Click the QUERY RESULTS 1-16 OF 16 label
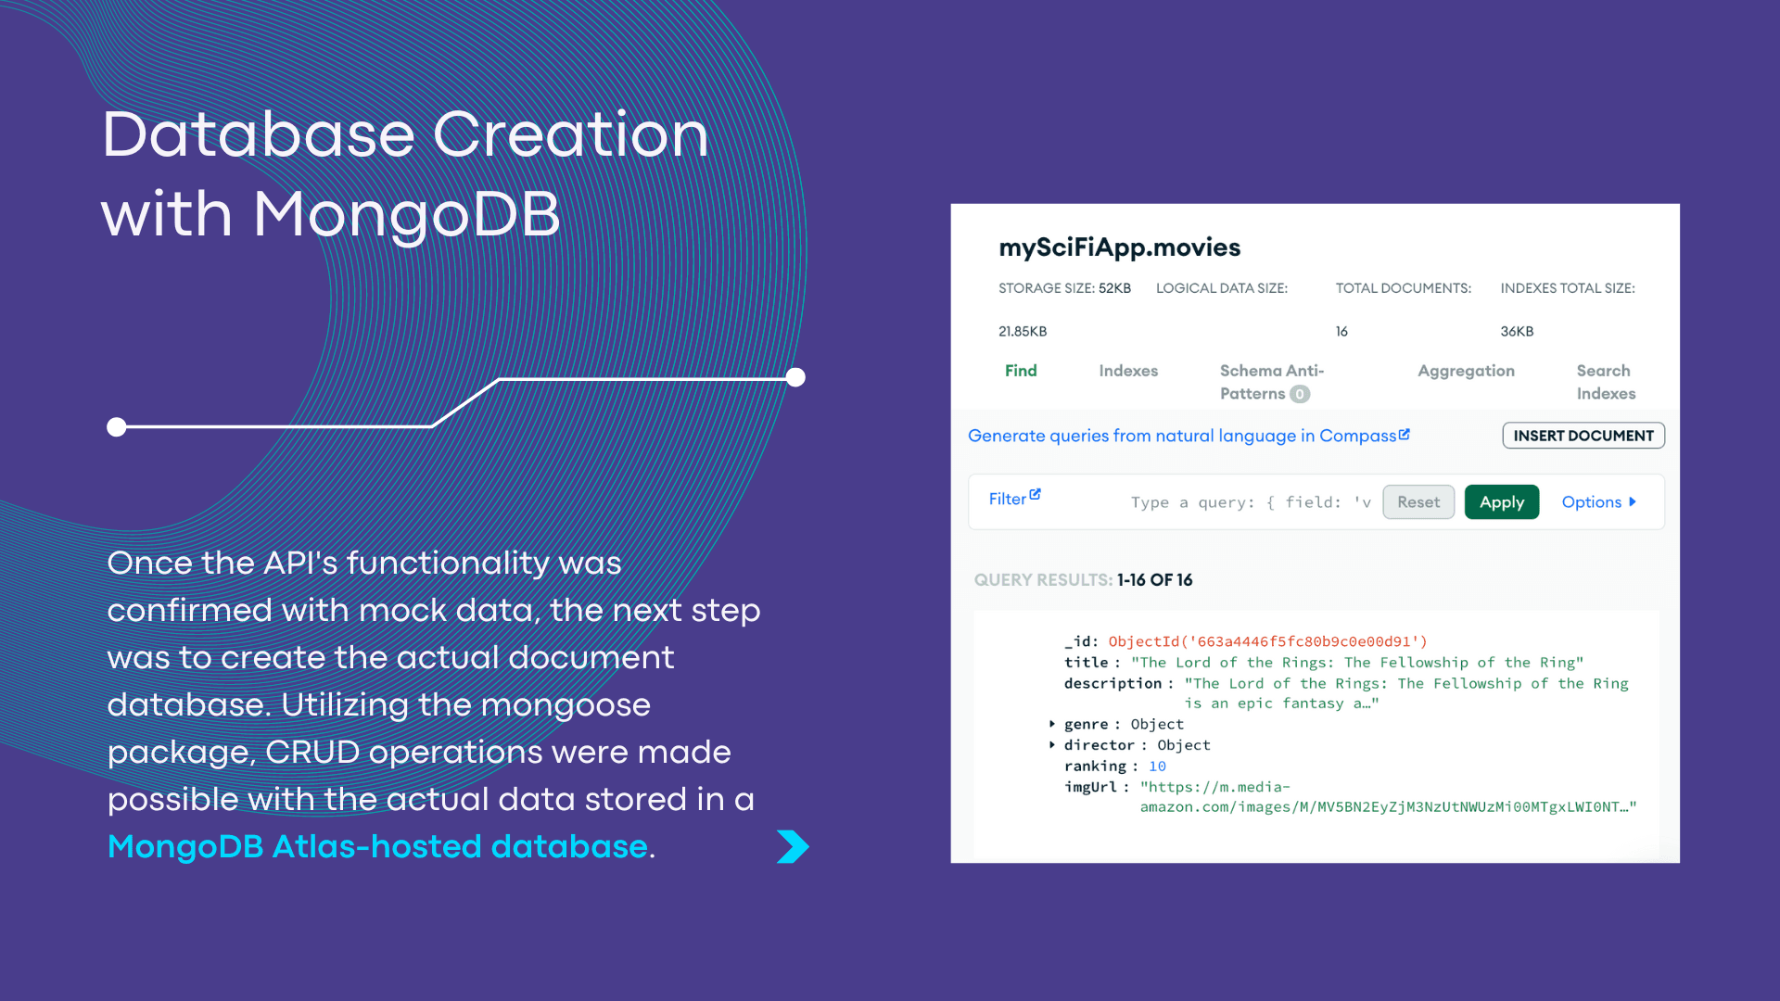Viewport: 1780px width, 1001px height. [x=1083, y=580]
